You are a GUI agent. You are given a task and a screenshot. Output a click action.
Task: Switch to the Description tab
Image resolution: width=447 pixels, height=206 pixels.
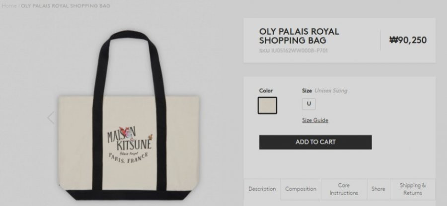tap(262, 189)
